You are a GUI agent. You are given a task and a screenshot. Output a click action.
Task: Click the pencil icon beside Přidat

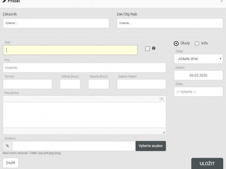(x=4, y=1)
